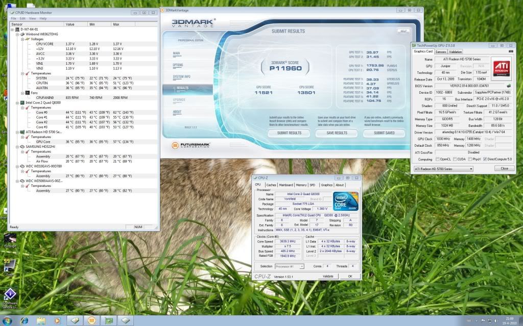
Task: Click the Validate button in CPU-Z
Action: click(x=328, y=276)
